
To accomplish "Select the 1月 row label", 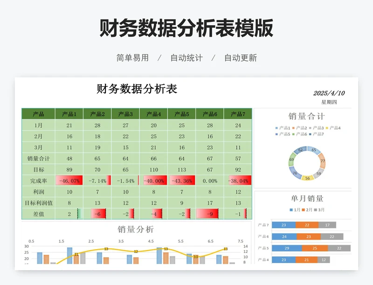I will 38,125.
